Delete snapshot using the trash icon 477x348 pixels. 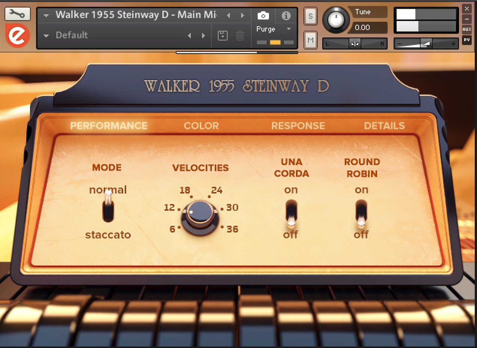point(240,36)
